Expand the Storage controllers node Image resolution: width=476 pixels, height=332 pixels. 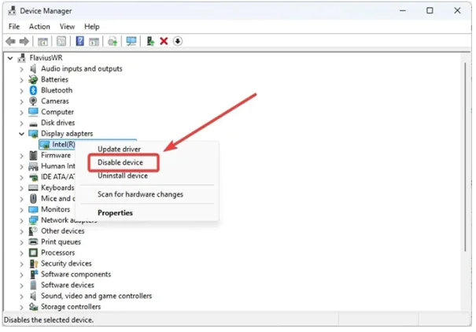point(21,307)
